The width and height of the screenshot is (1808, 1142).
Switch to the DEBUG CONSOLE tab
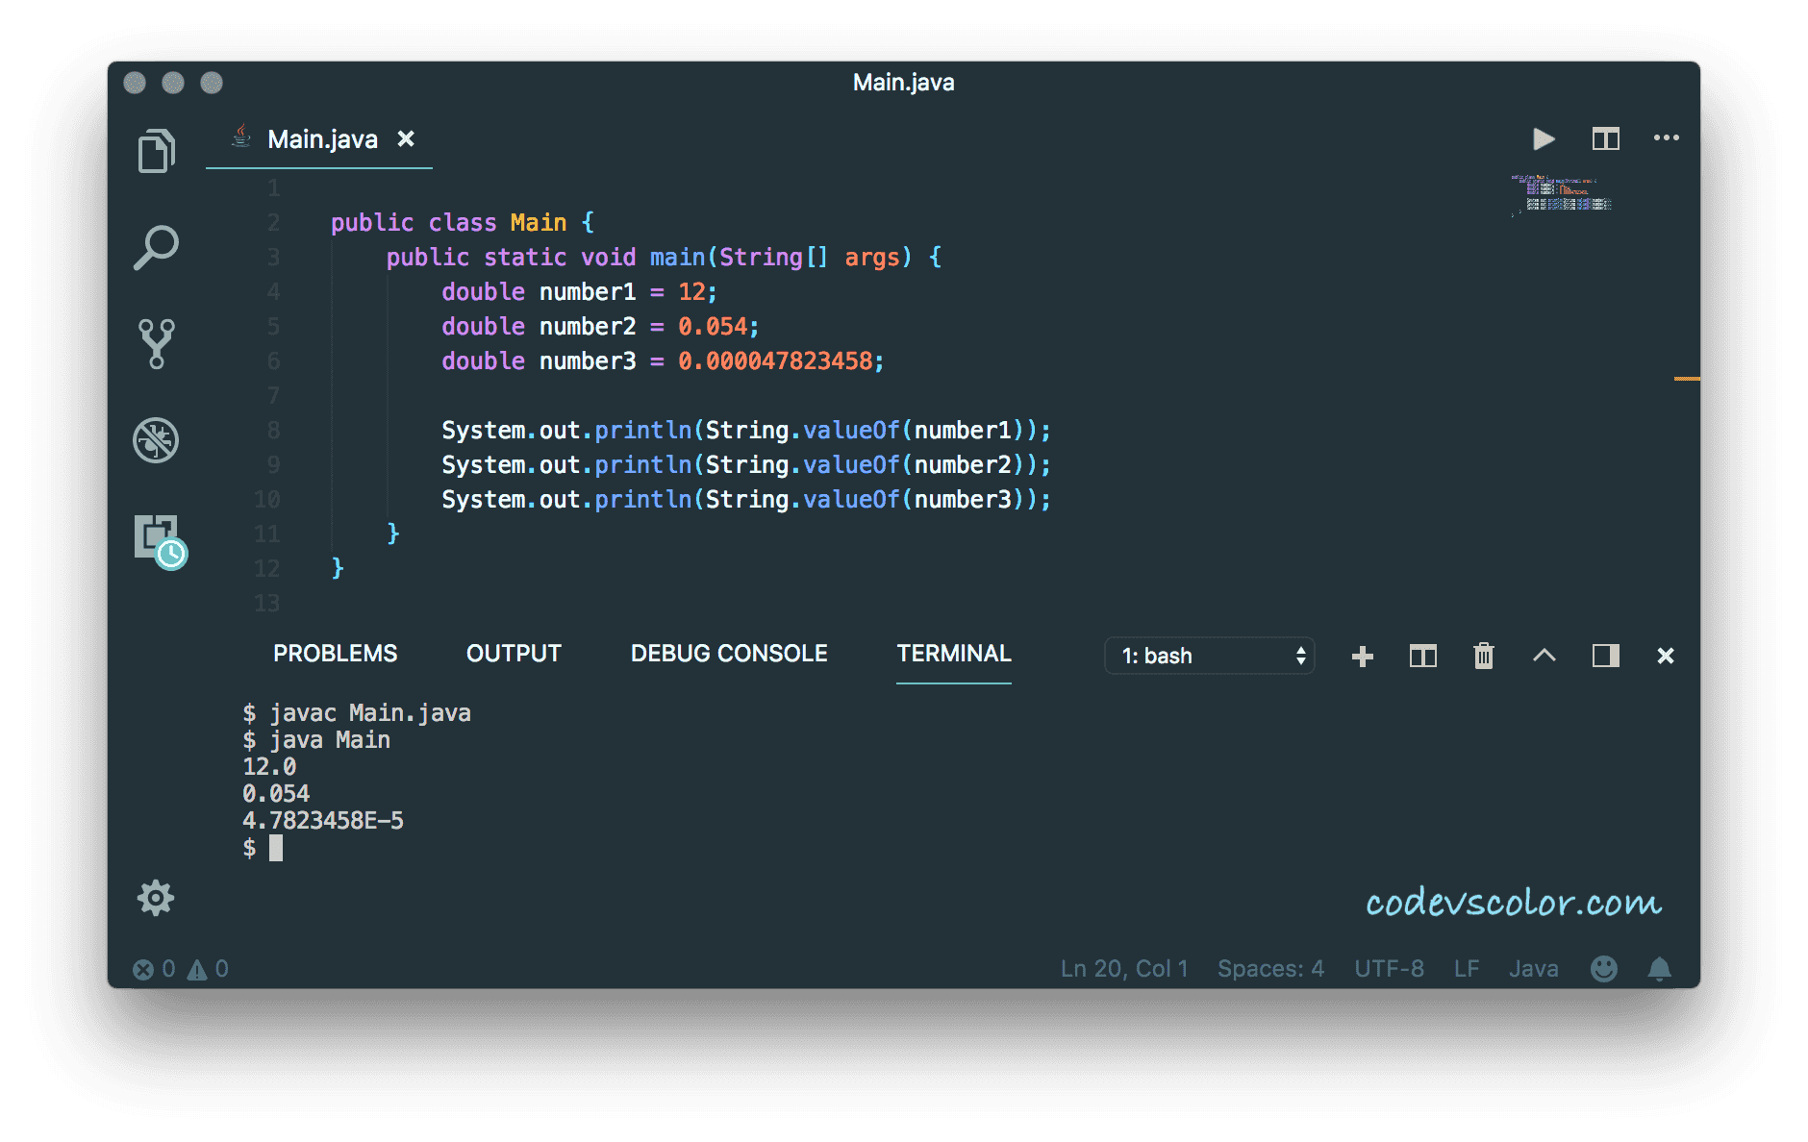[728, 654]
